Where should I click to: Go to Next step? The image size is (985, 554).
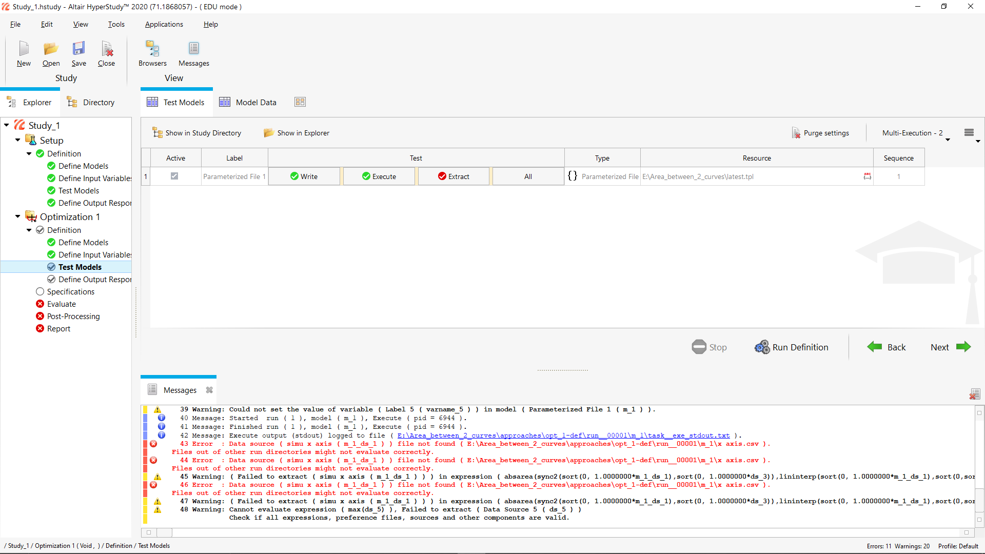pos(951,347)
